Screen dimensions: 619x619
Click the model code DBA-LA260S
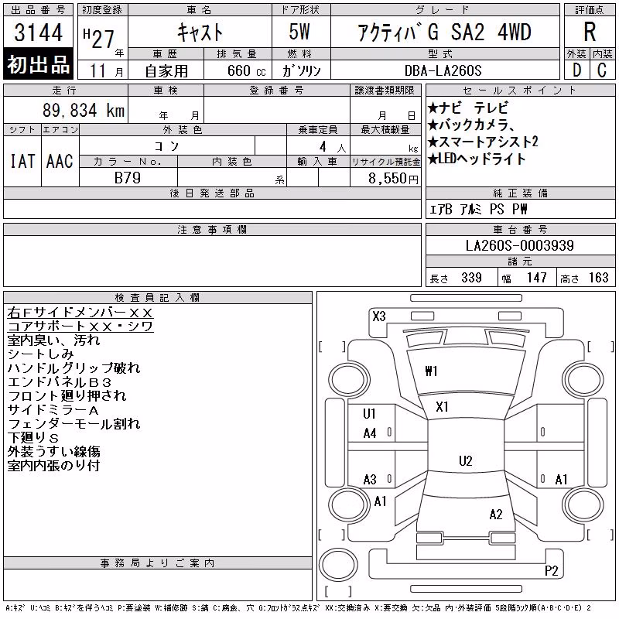coord(443,70)
